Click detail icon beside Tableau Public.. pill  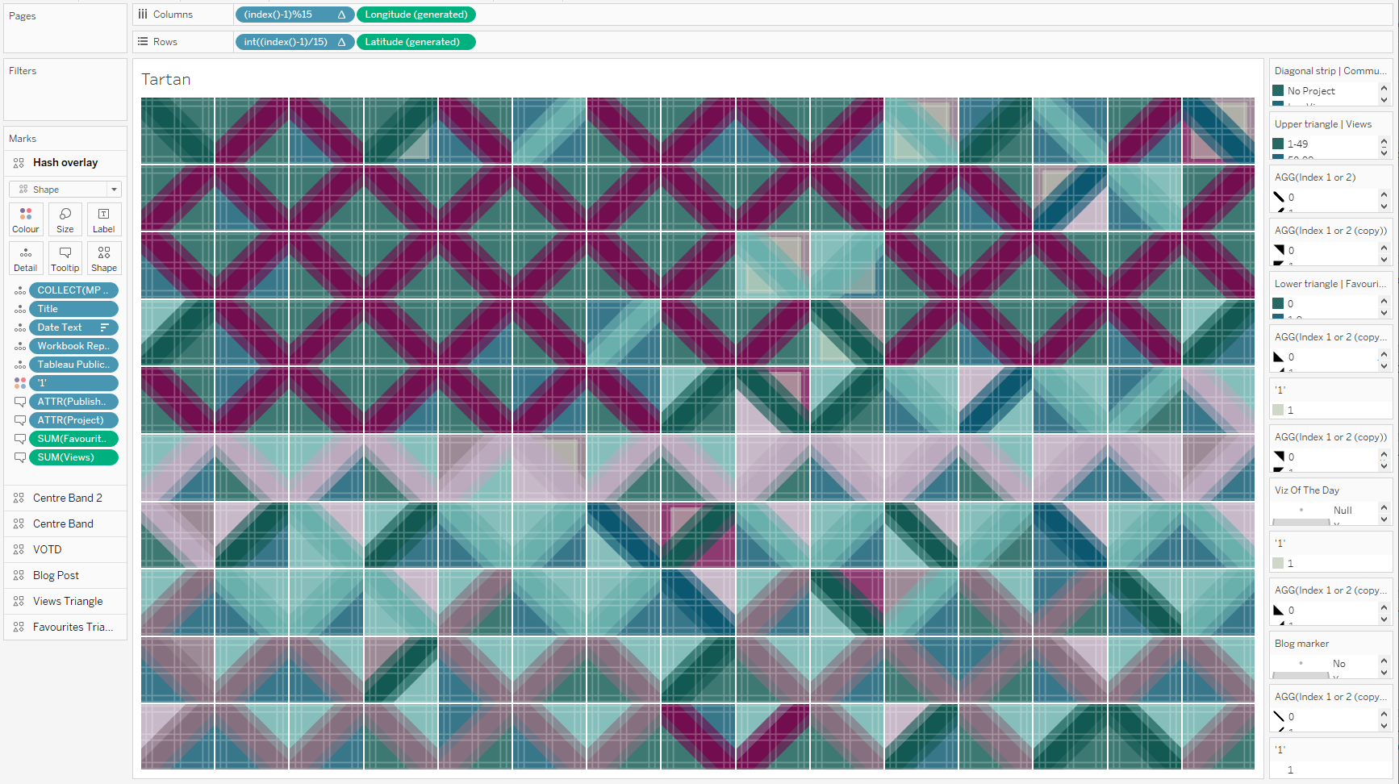pyautogui.click(x=20, y=365)
